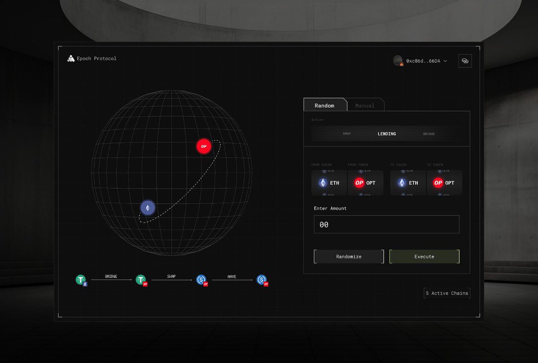Viewport: 538px width, 363px height.
Task: Click the USDT on Optimism route icon
Action: (x=142, y=281)
